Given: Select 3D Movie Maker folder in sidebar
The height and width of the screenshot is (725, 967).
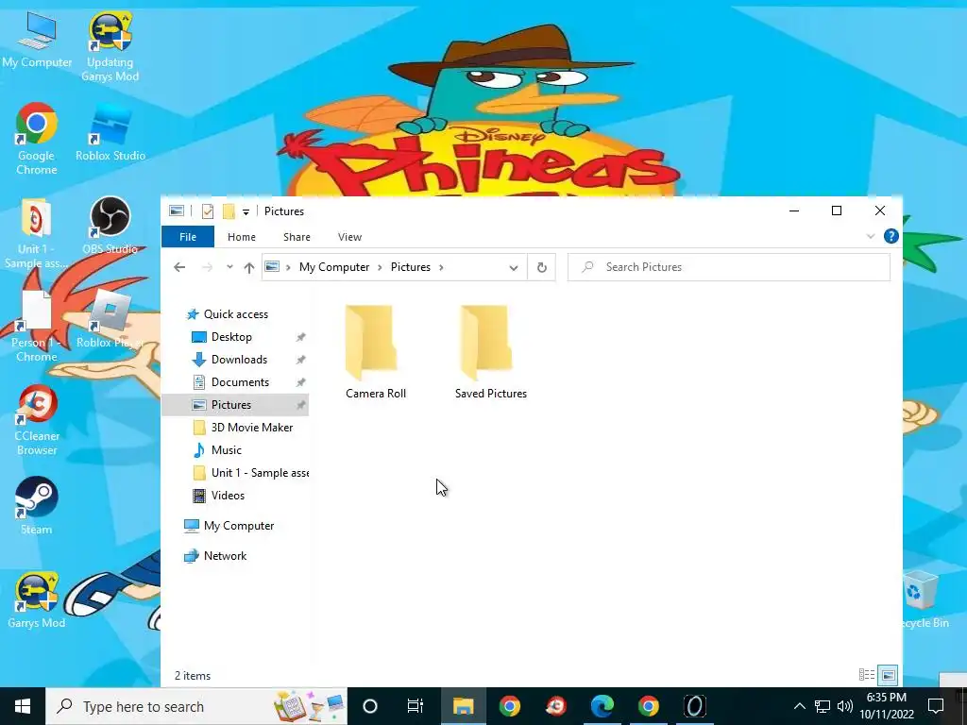Looking at the screenshot, I should click(251, 428).
